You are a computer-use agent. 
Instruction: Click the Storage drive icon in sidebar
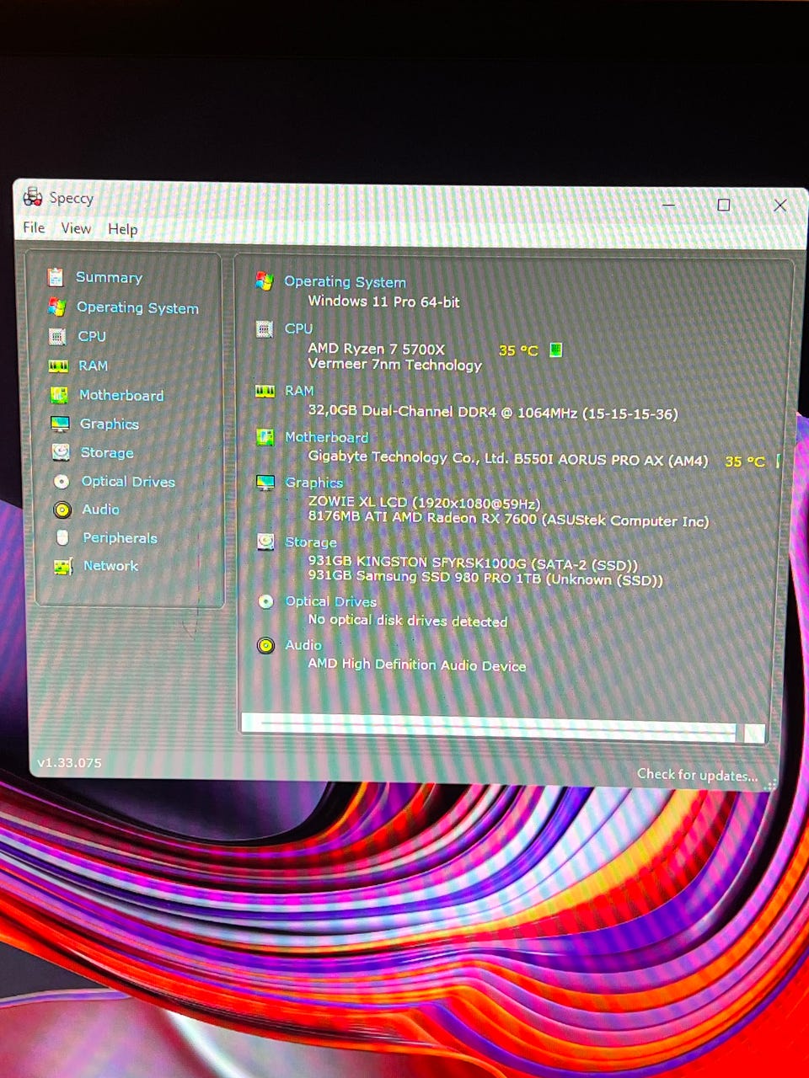[61, 452]
